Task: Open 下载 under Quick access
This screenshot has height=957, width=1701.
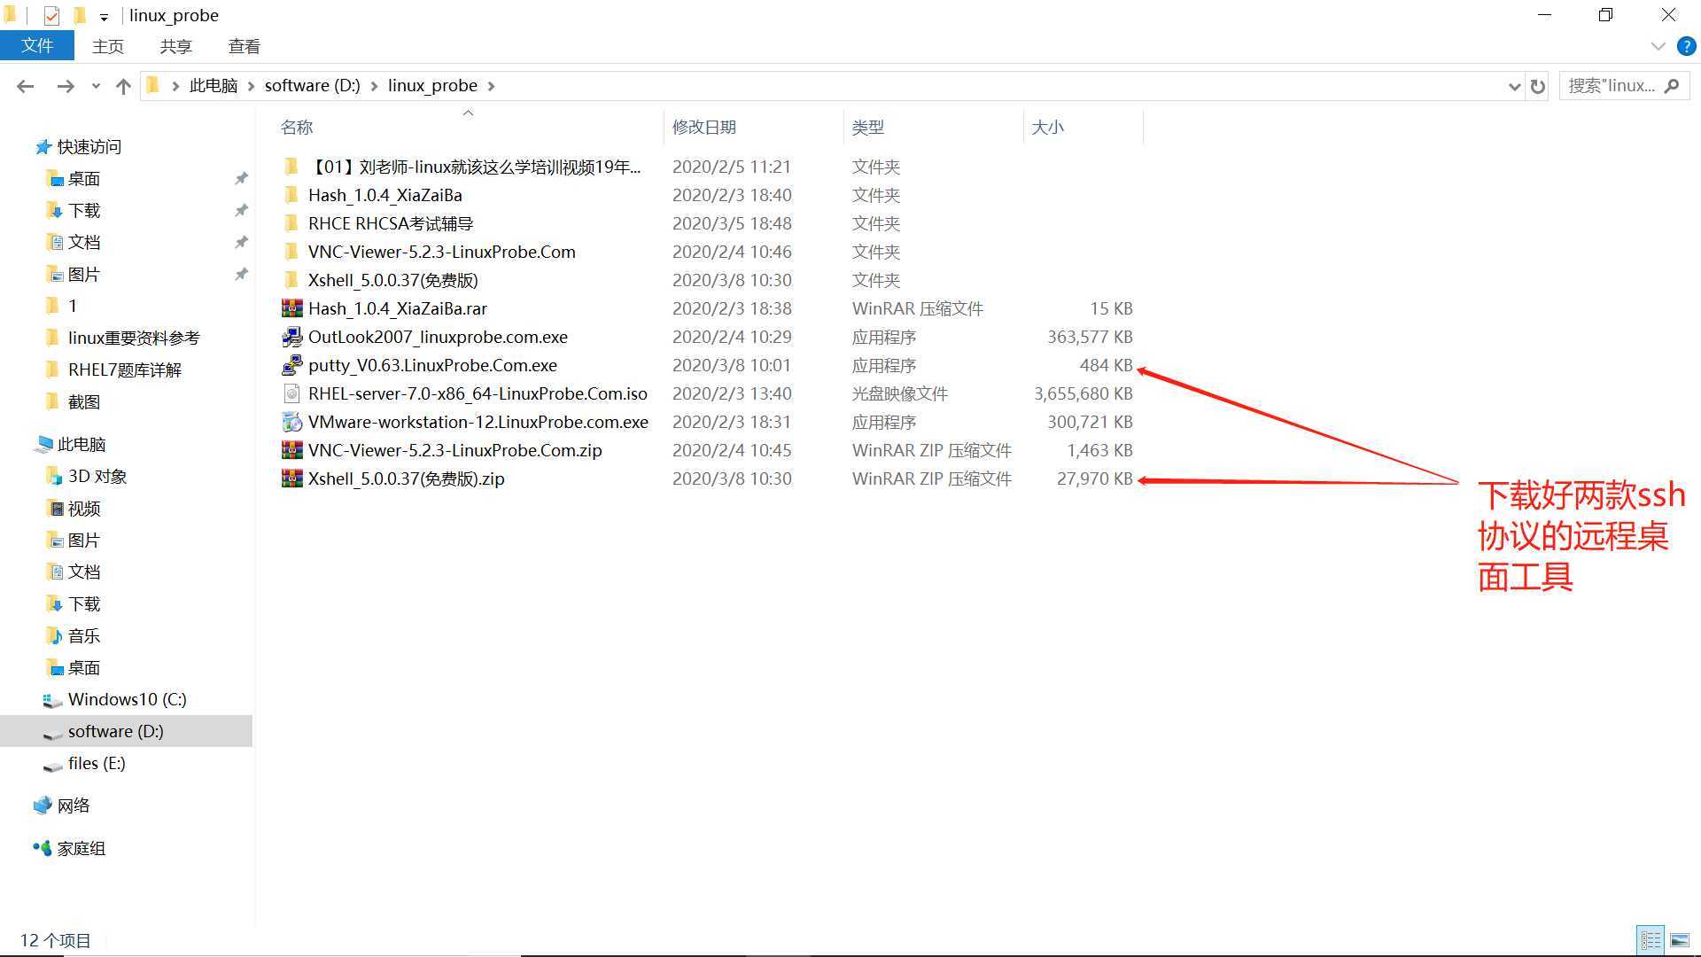Action: [x=84, y=211]
